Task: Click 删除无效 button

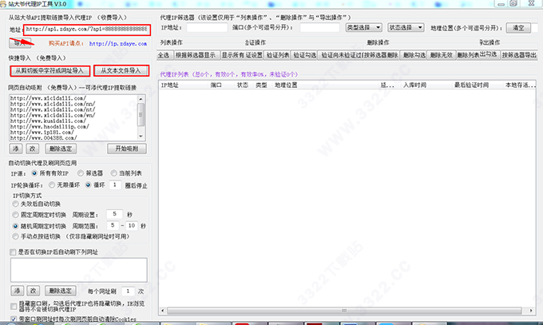Action: 441,55
